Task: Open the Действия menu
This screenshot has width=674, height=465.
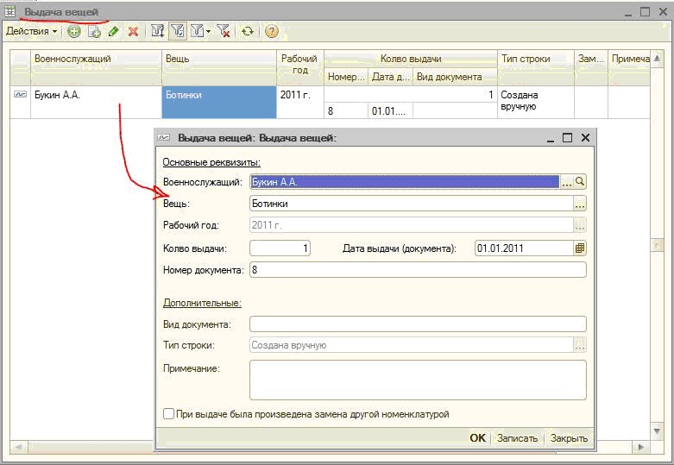Action: tap(31, 31)
